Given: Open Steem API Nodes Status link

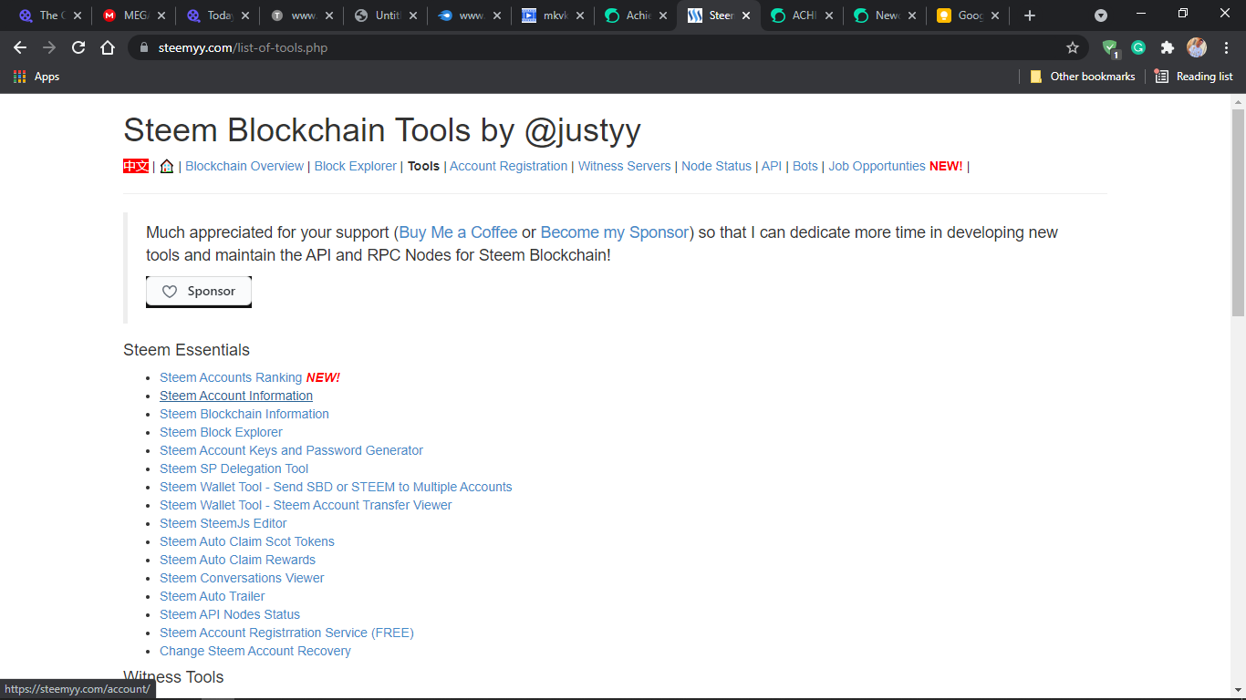Looking at the screenshot, I should pos(230,614).
